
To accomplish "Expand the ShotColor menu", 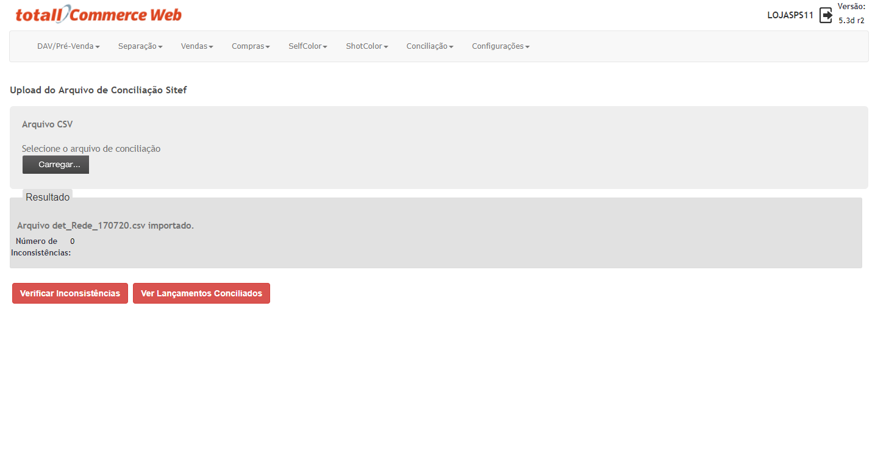I will pos(367,46).
